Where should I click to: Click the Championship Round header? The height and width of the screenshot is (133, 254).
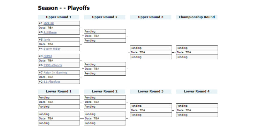point(197,17)
